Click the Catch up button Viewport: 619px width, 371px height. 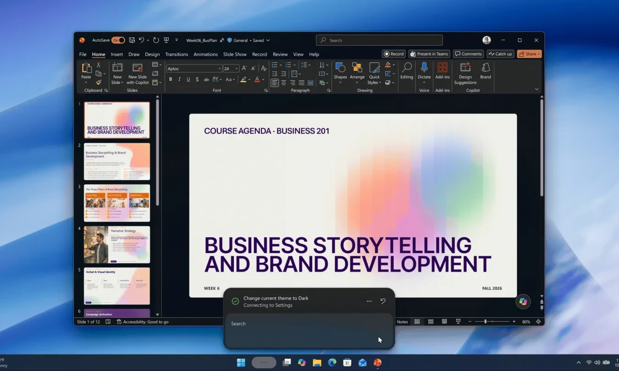point(500,54)
